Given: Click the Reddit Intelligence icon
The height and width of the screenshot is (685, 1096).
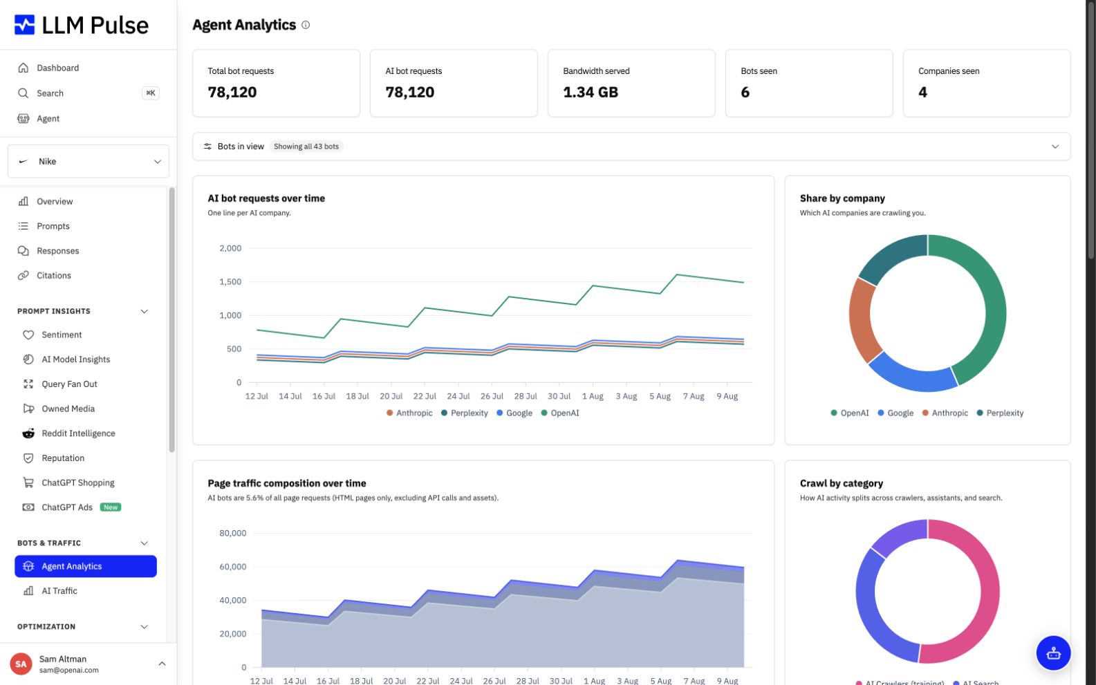Looking at the screenshot, I should [x=28, y=433].
